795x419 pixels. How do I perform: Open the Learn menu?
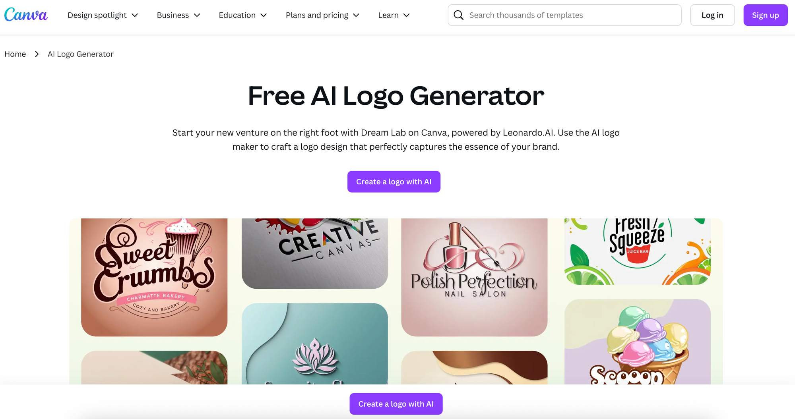[x=394, y=15]
